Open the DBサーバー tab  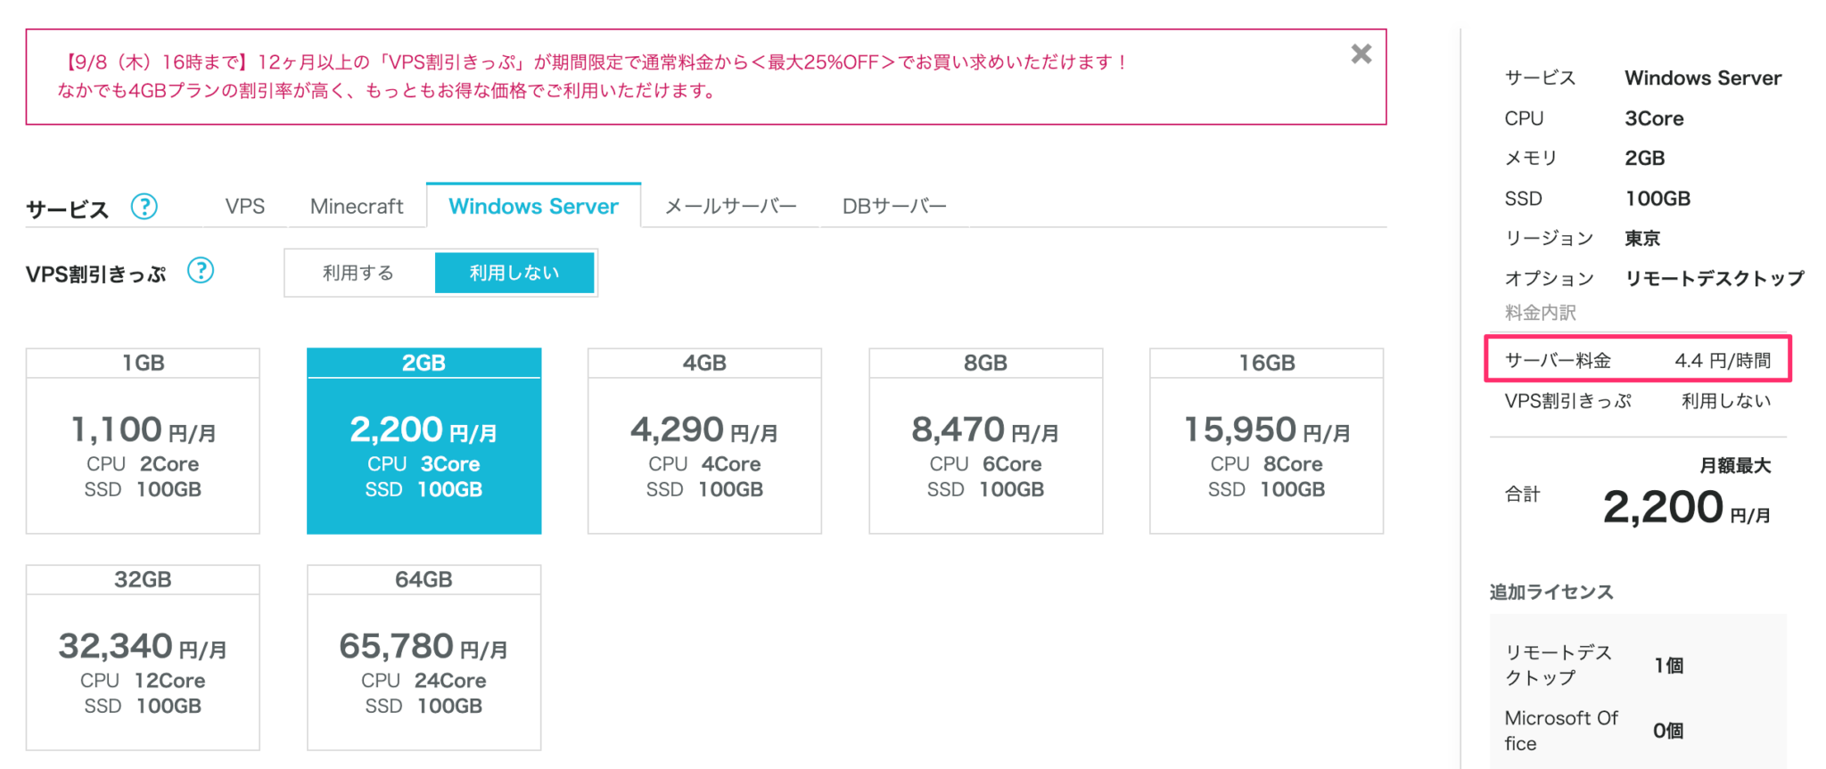click(894, 207)
